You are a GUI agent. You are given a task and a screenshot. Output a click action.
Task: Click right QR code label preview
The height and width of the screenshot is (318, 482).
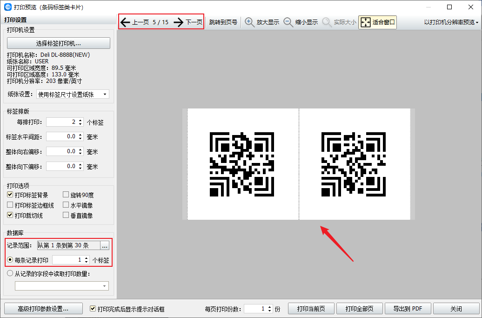(354, 164)
